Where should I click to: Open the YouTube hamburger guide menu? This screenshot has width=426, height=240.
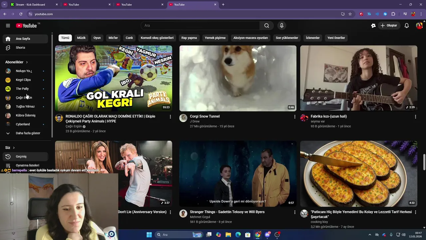[x=8, y=26]
